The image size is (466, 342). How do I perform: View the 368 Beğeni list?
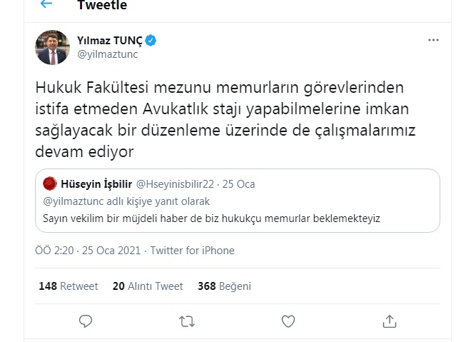(x=224, y=286)
